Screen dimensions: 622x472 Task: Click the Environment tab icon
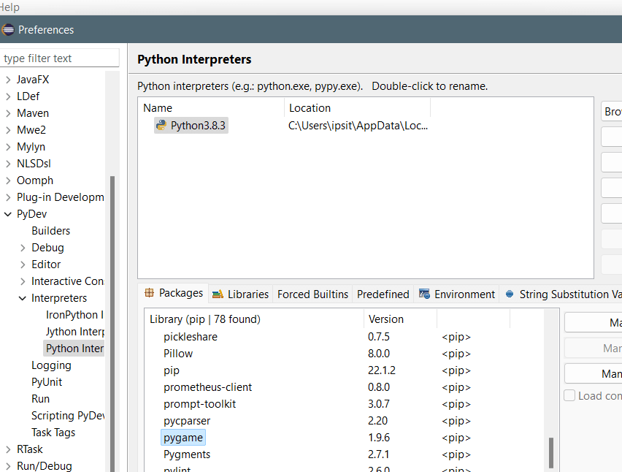[x=424, y=294]
